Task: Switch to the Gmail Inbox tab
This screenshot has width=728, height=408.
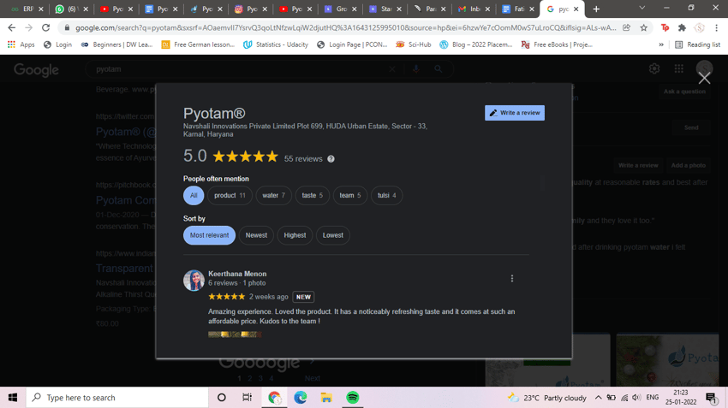Action: coord(474,9)
